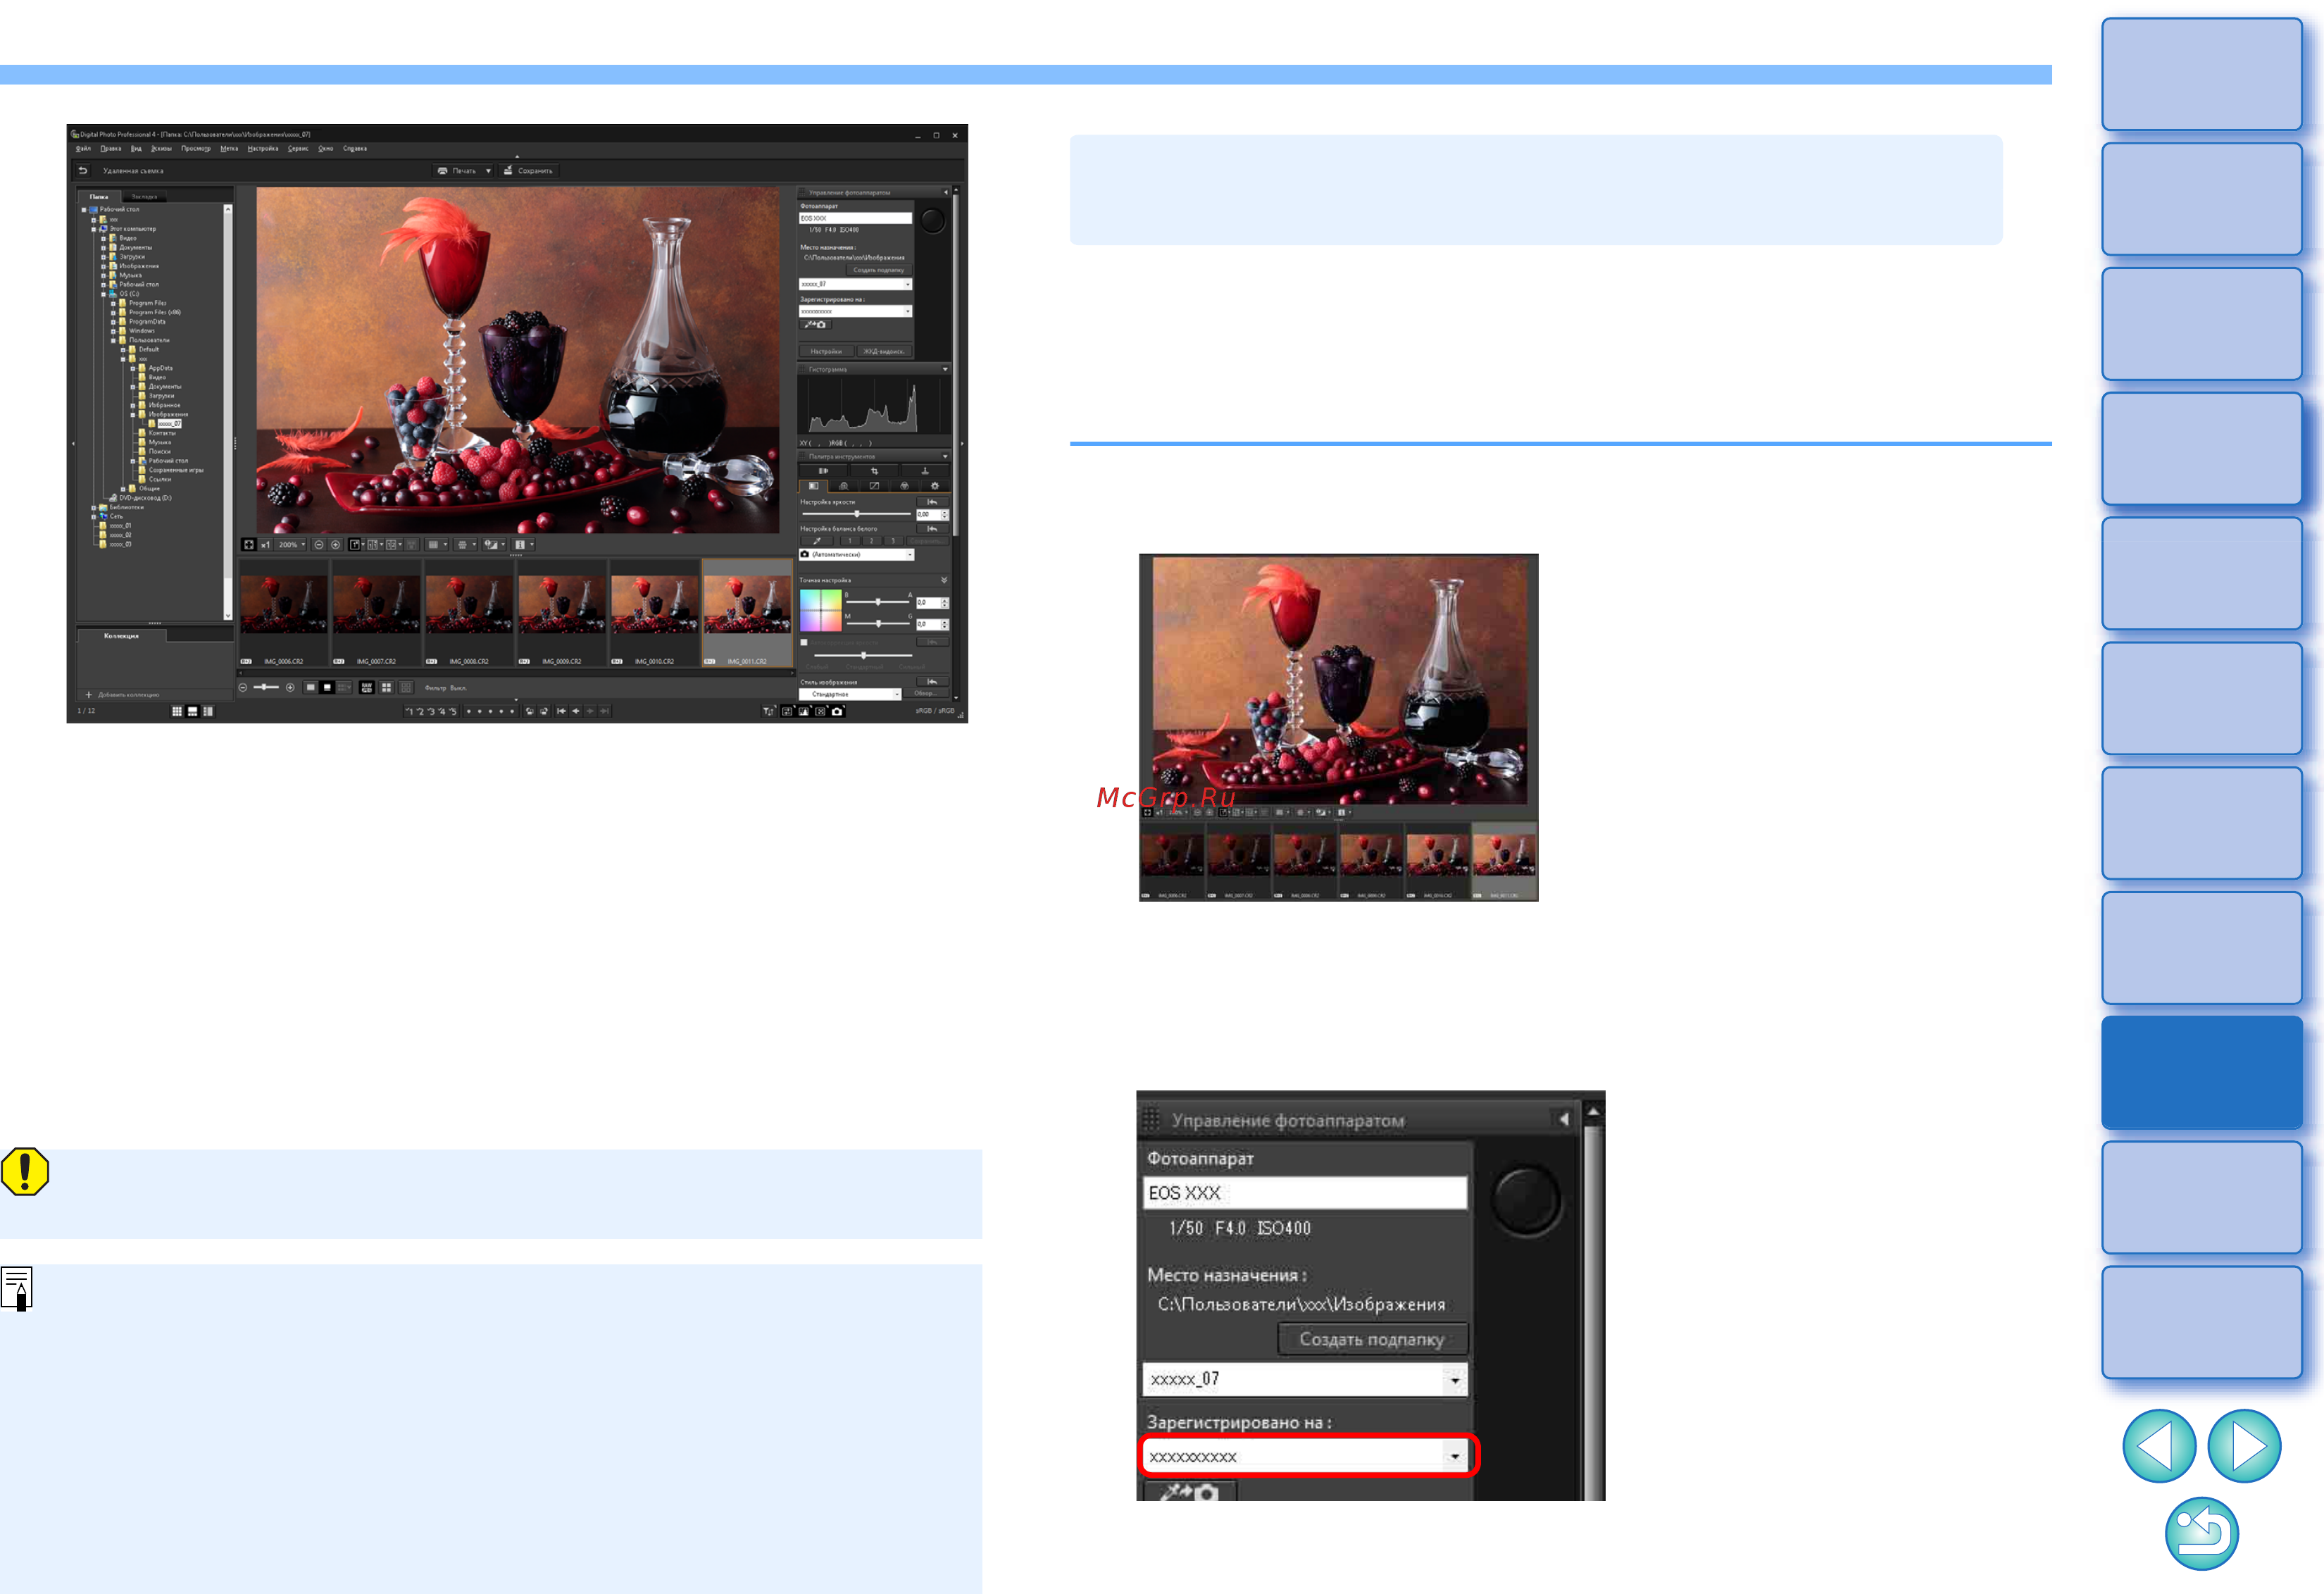Click the back arrow beside Удаленная съемка

[x=83, y=170]
